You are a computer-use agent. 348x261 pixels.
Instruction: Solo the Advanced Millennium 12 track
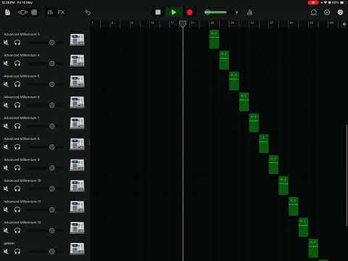(17, 231)
